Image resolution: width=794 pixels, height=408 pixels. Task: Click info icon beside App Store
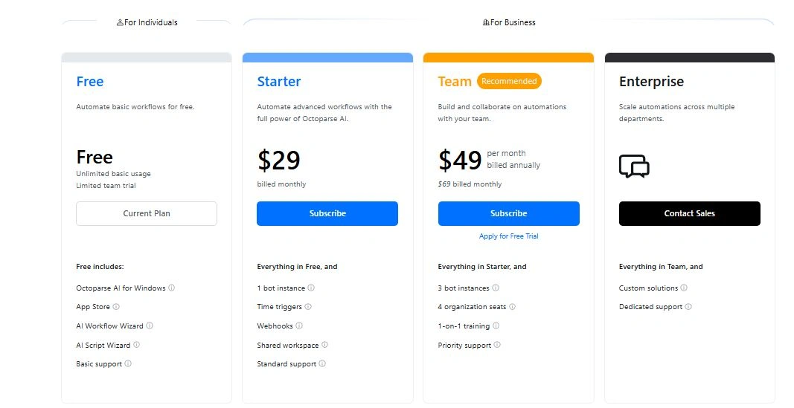(x=116, y=307)
